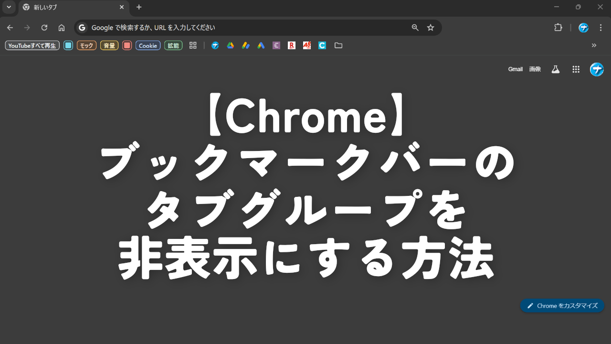Show all saved tab groups grid icon
611x344 pixels.
point(193,45)
